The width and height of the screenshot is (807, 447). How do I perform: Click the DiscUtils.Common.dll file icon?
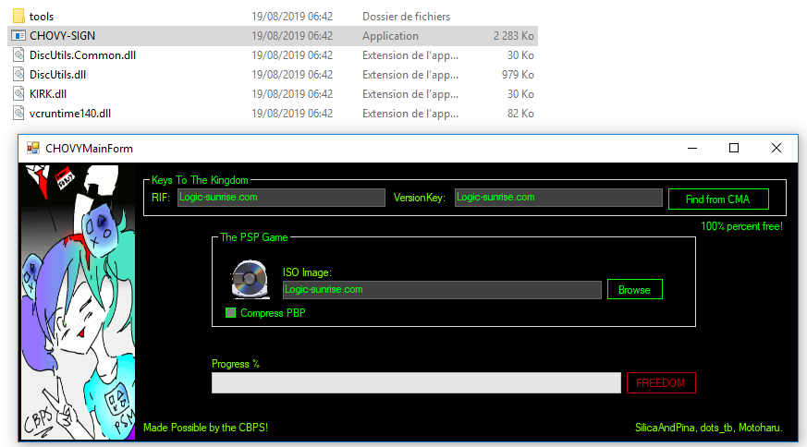click(18, 55)
